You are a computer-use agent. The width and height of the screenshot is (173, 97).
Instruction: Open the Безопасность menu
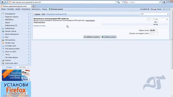[36, 9]
